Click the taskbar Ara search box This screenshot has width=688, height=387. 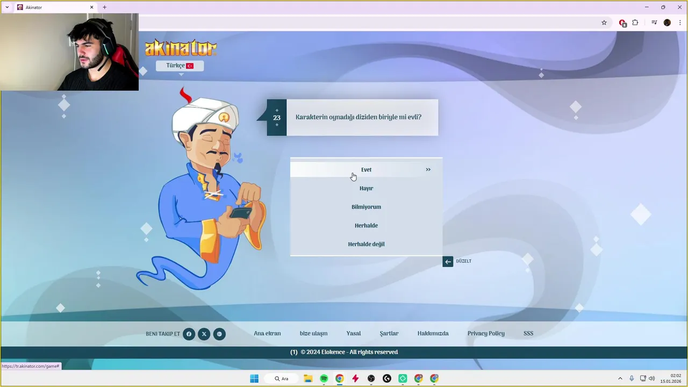[x=282, y=378]
